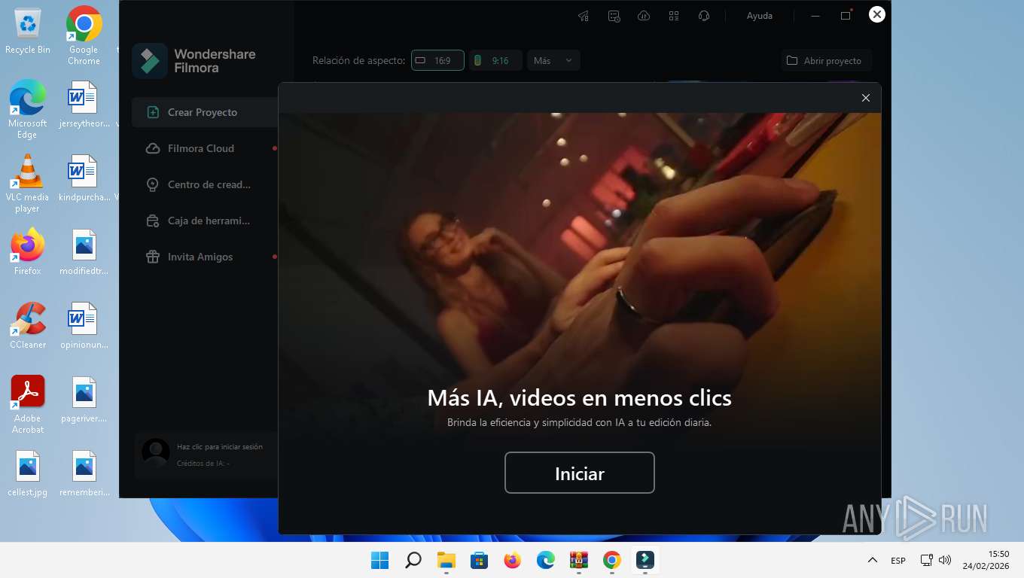Select the kindpurcha... Word document
The width and height of the screenshot is (1024, 578).
tap(84, 178)
